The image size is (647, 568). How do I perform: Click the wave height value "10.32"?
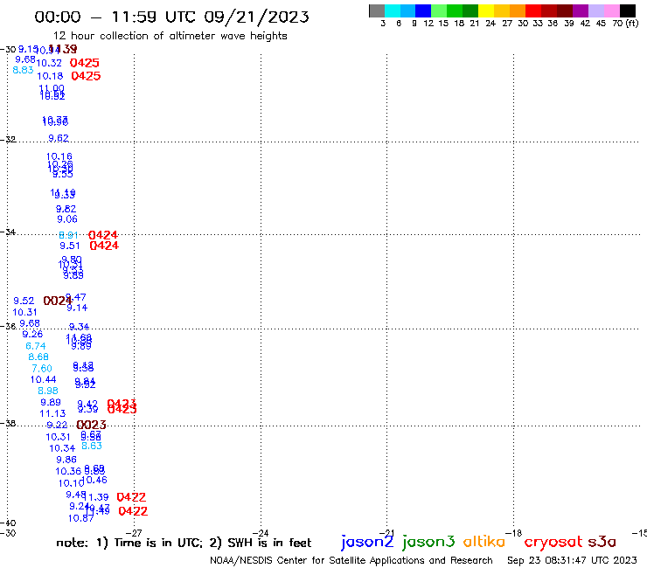(x=49, y=63)
